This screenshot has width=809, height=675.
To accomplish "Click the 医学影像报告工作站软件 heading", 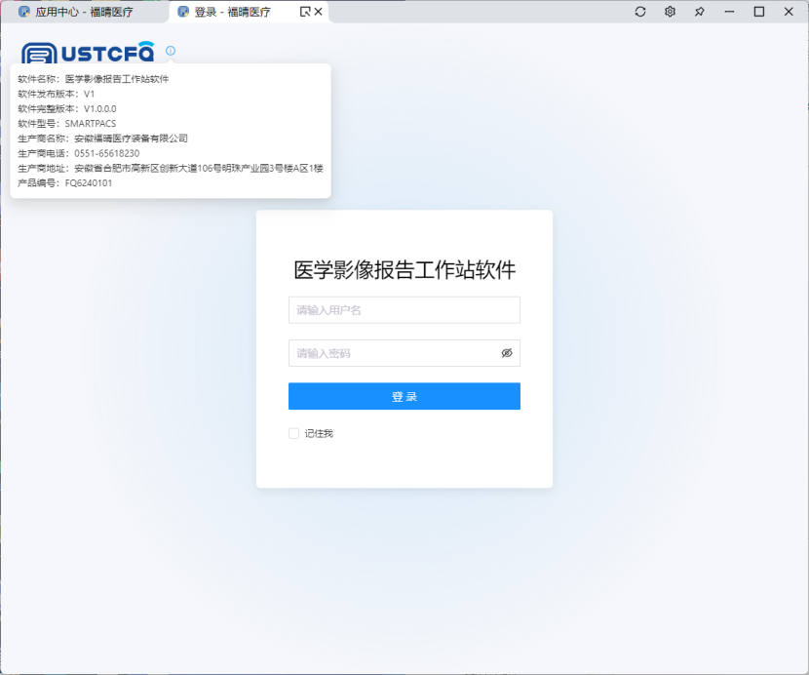I will [404, 270].
